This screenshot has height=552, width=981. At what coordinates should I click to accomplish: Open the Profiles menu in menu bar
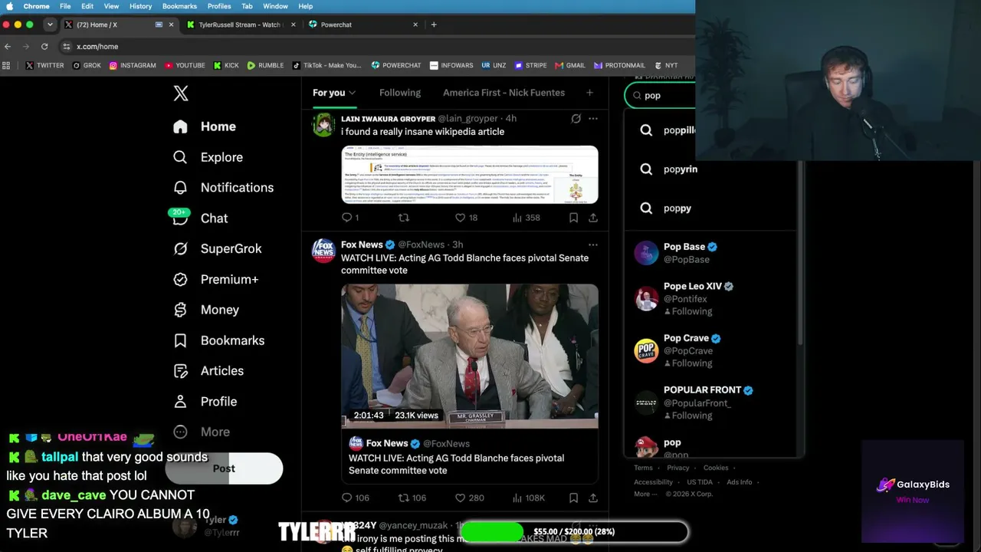219,6
